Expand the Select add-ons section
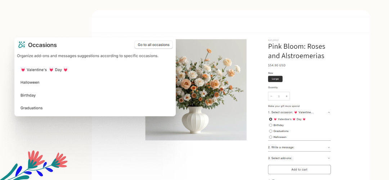Image resolution: width=389 pixels, height=180 pixels. coord(328,158)
